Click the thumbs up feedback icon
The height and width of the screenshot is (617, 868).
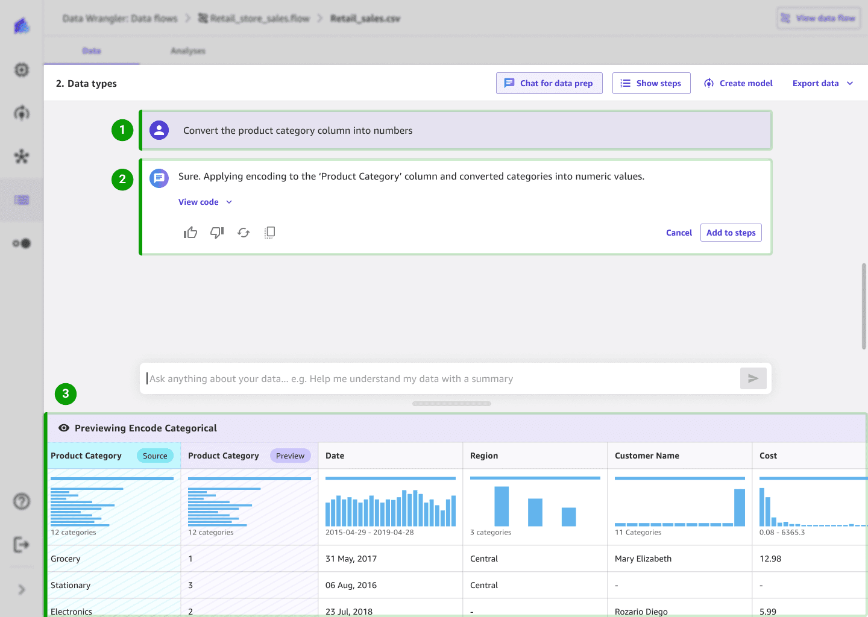(190, 233)
